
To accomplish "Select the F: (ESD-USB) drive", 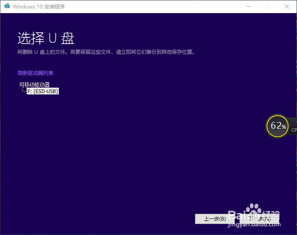I will (43, 91).
